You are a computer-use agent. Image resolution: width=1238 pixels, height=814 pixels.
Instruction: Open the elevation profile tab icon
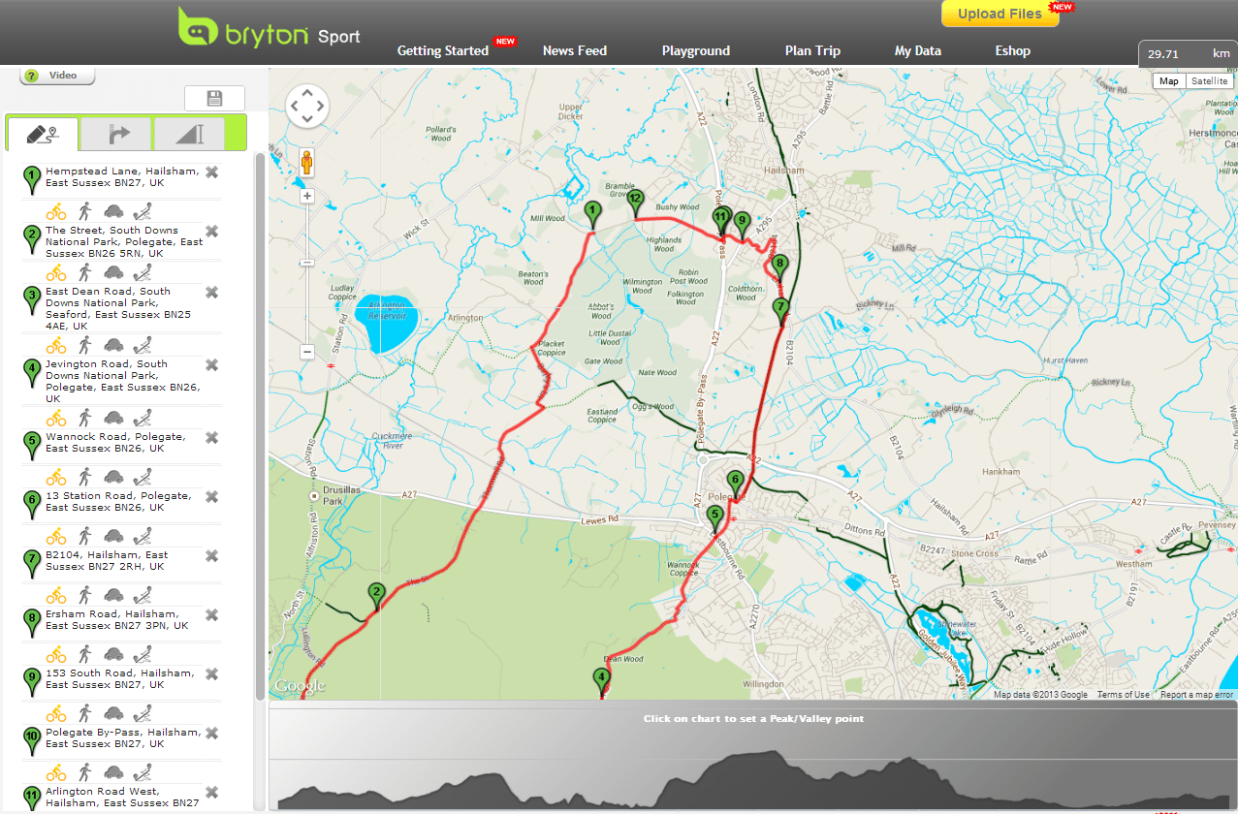click(x=188, y=134)
